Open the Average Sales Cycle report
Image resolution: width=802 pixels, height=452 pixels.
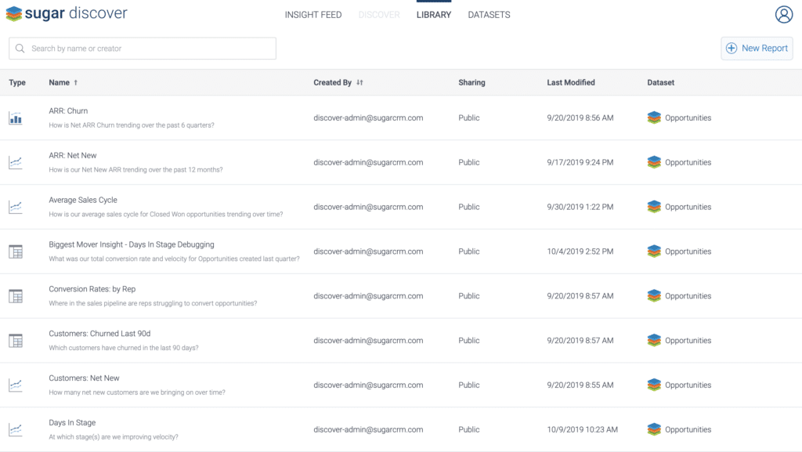(x=83, y=200)
